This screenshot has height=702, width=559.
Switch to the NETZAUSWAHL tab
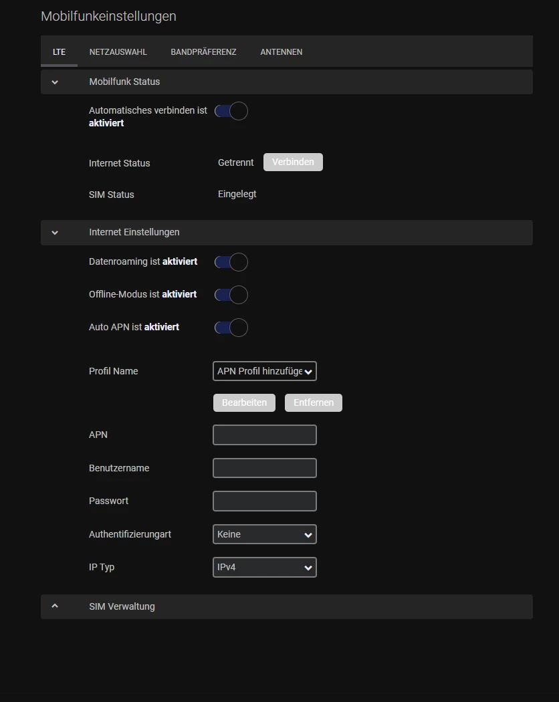coord(118,52)
